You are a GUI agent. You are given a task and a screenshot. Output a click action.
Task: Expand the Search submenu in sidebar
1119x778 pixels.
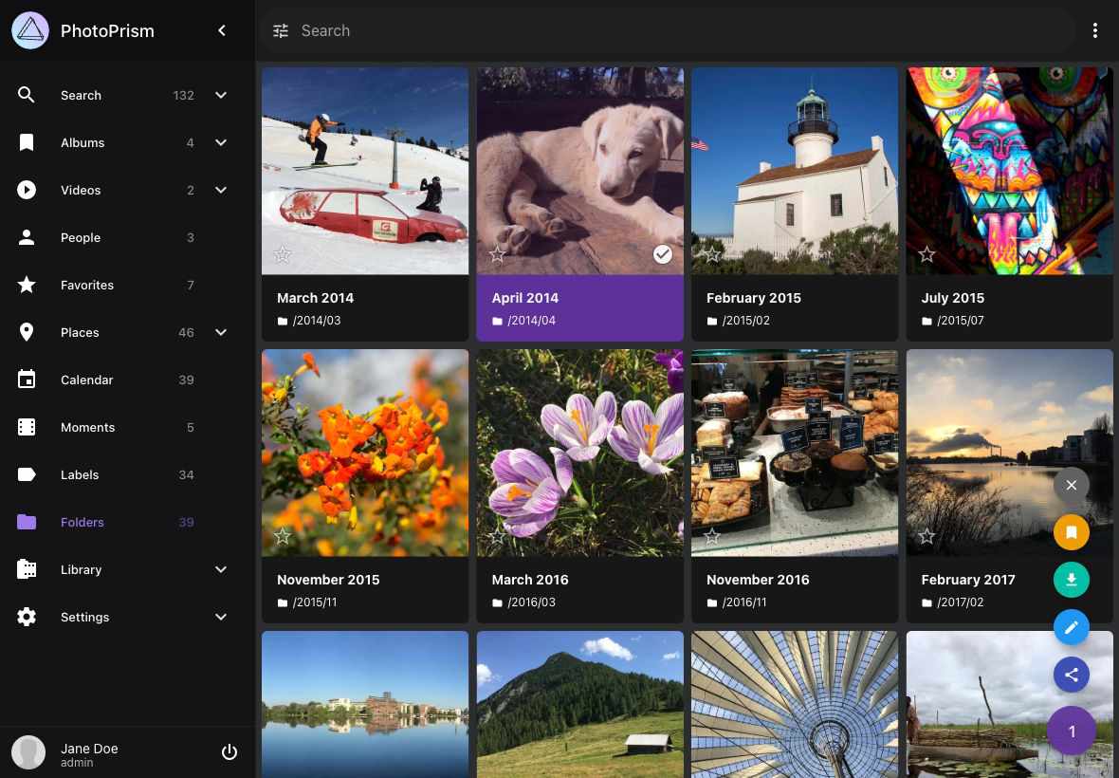point(221,95)
